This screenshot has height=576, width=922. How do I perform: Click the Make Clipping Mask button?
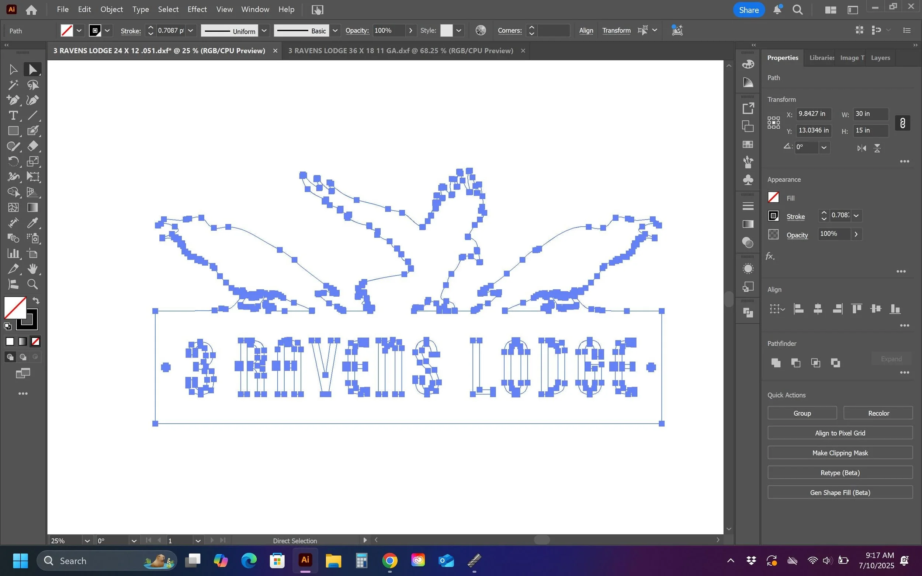[840, 453]
